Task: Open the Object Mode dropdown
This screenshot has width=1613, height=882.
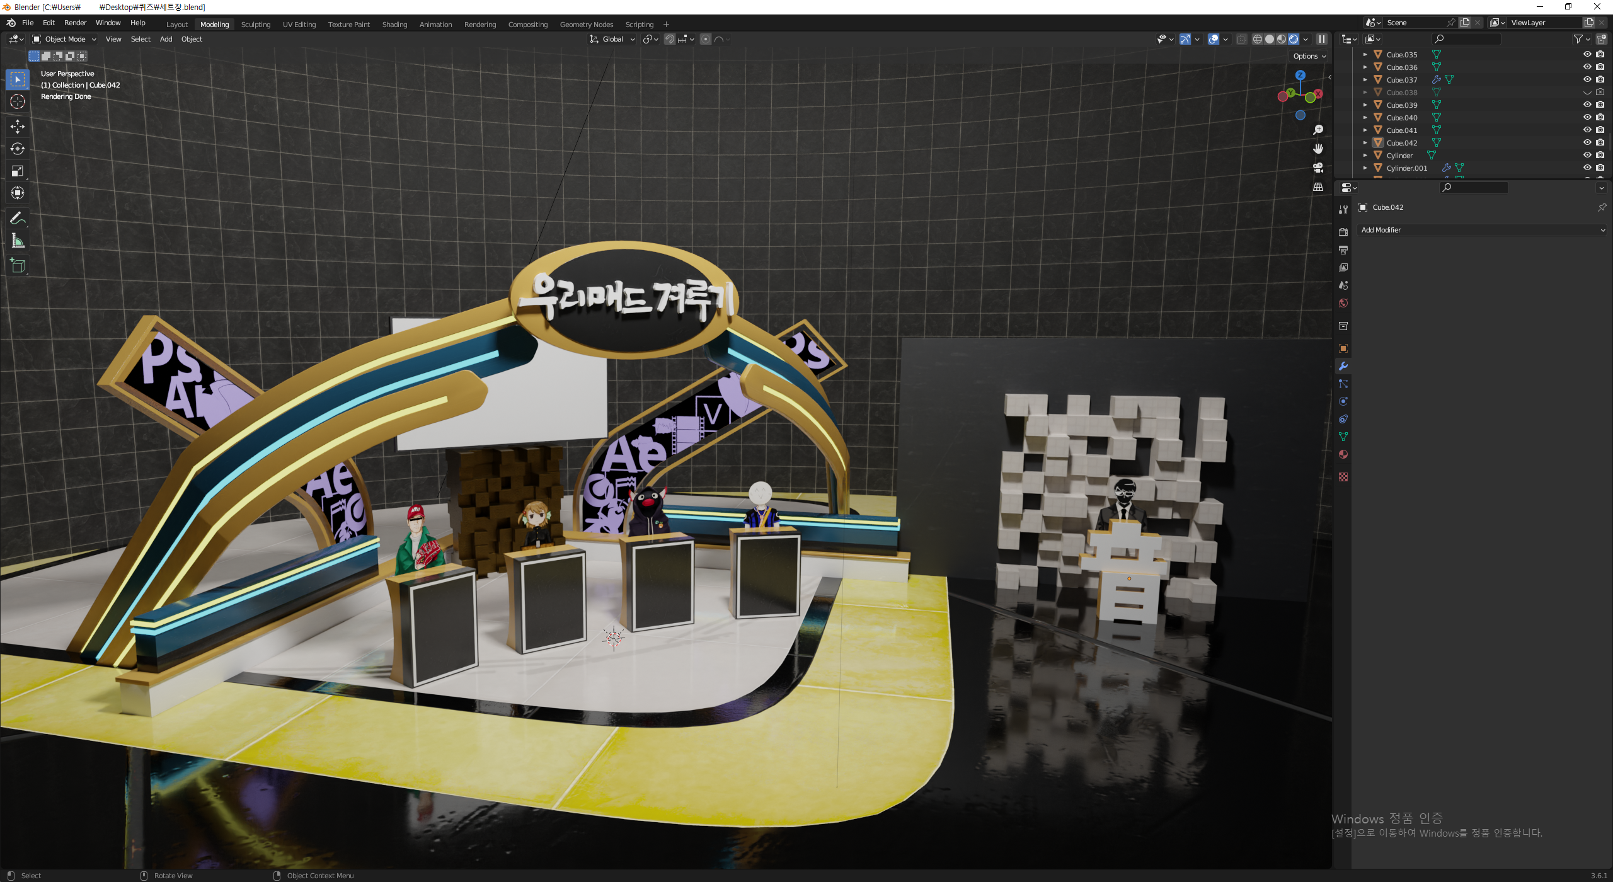Action: (64, 39)
